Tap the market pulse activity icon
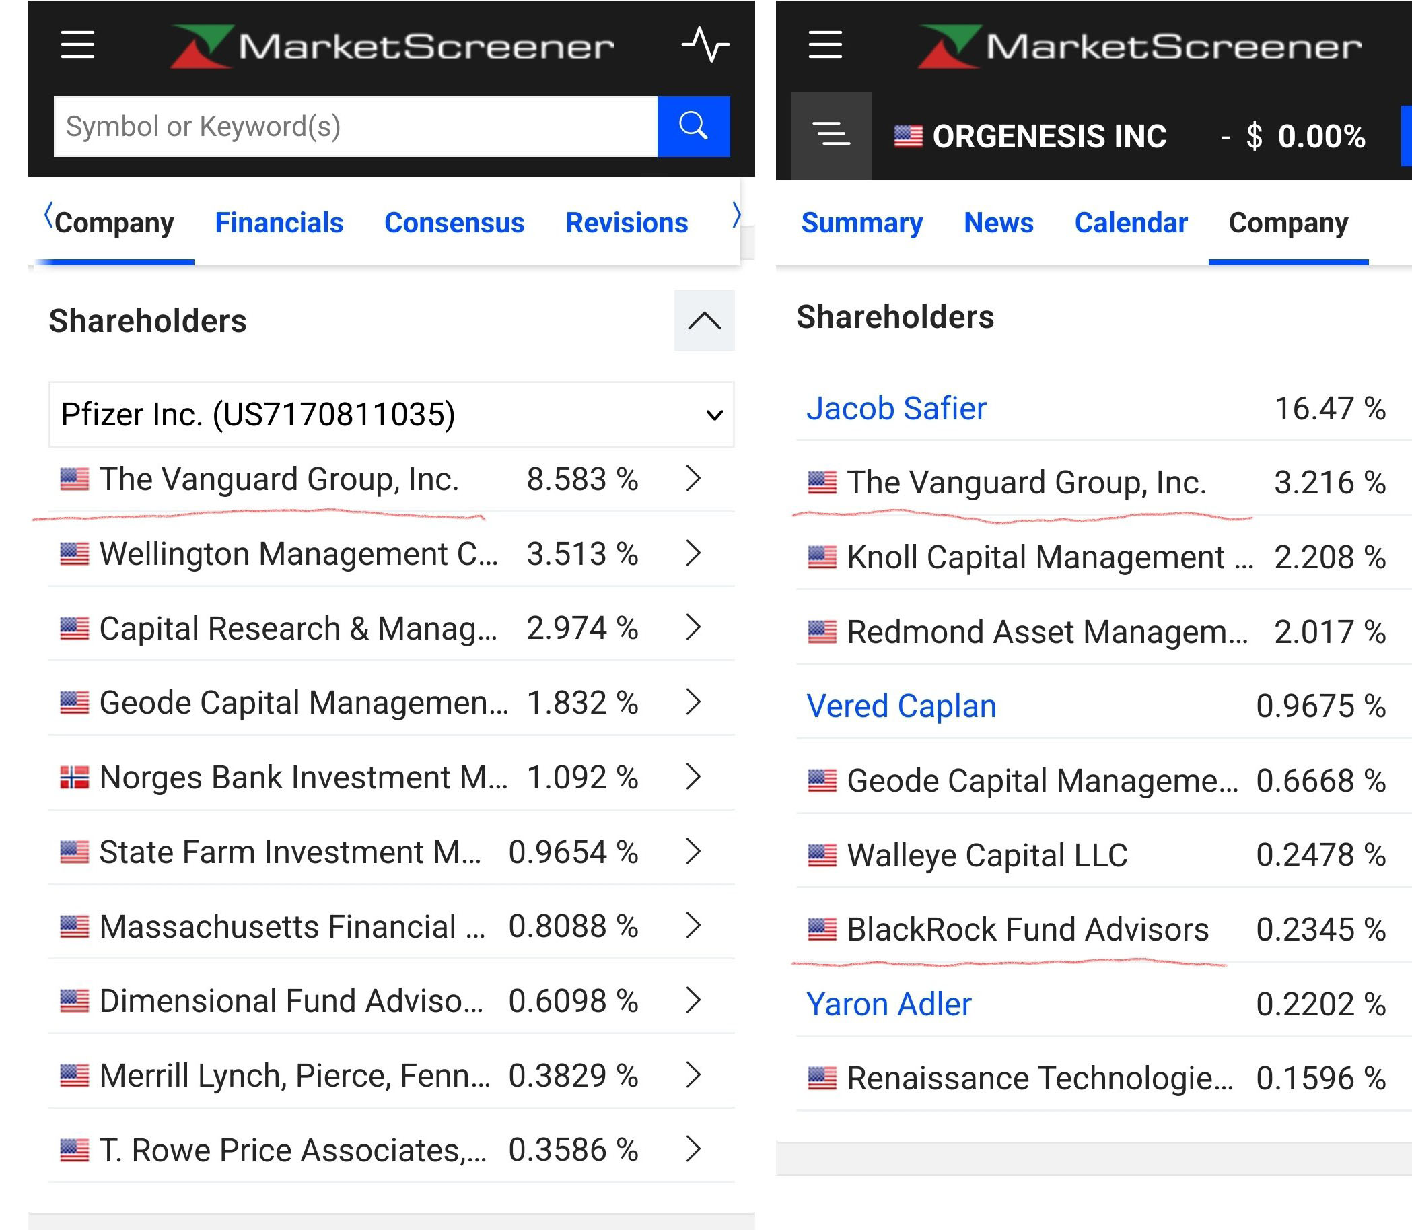The width and height of the screenshot is (1412, 1230). point(705,44)
